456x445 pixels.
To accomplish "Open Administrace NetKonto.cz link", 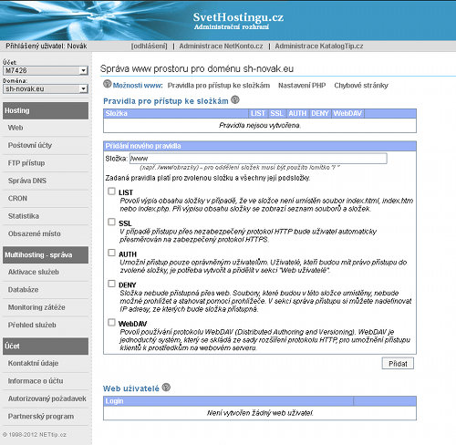I will point(221,47).
